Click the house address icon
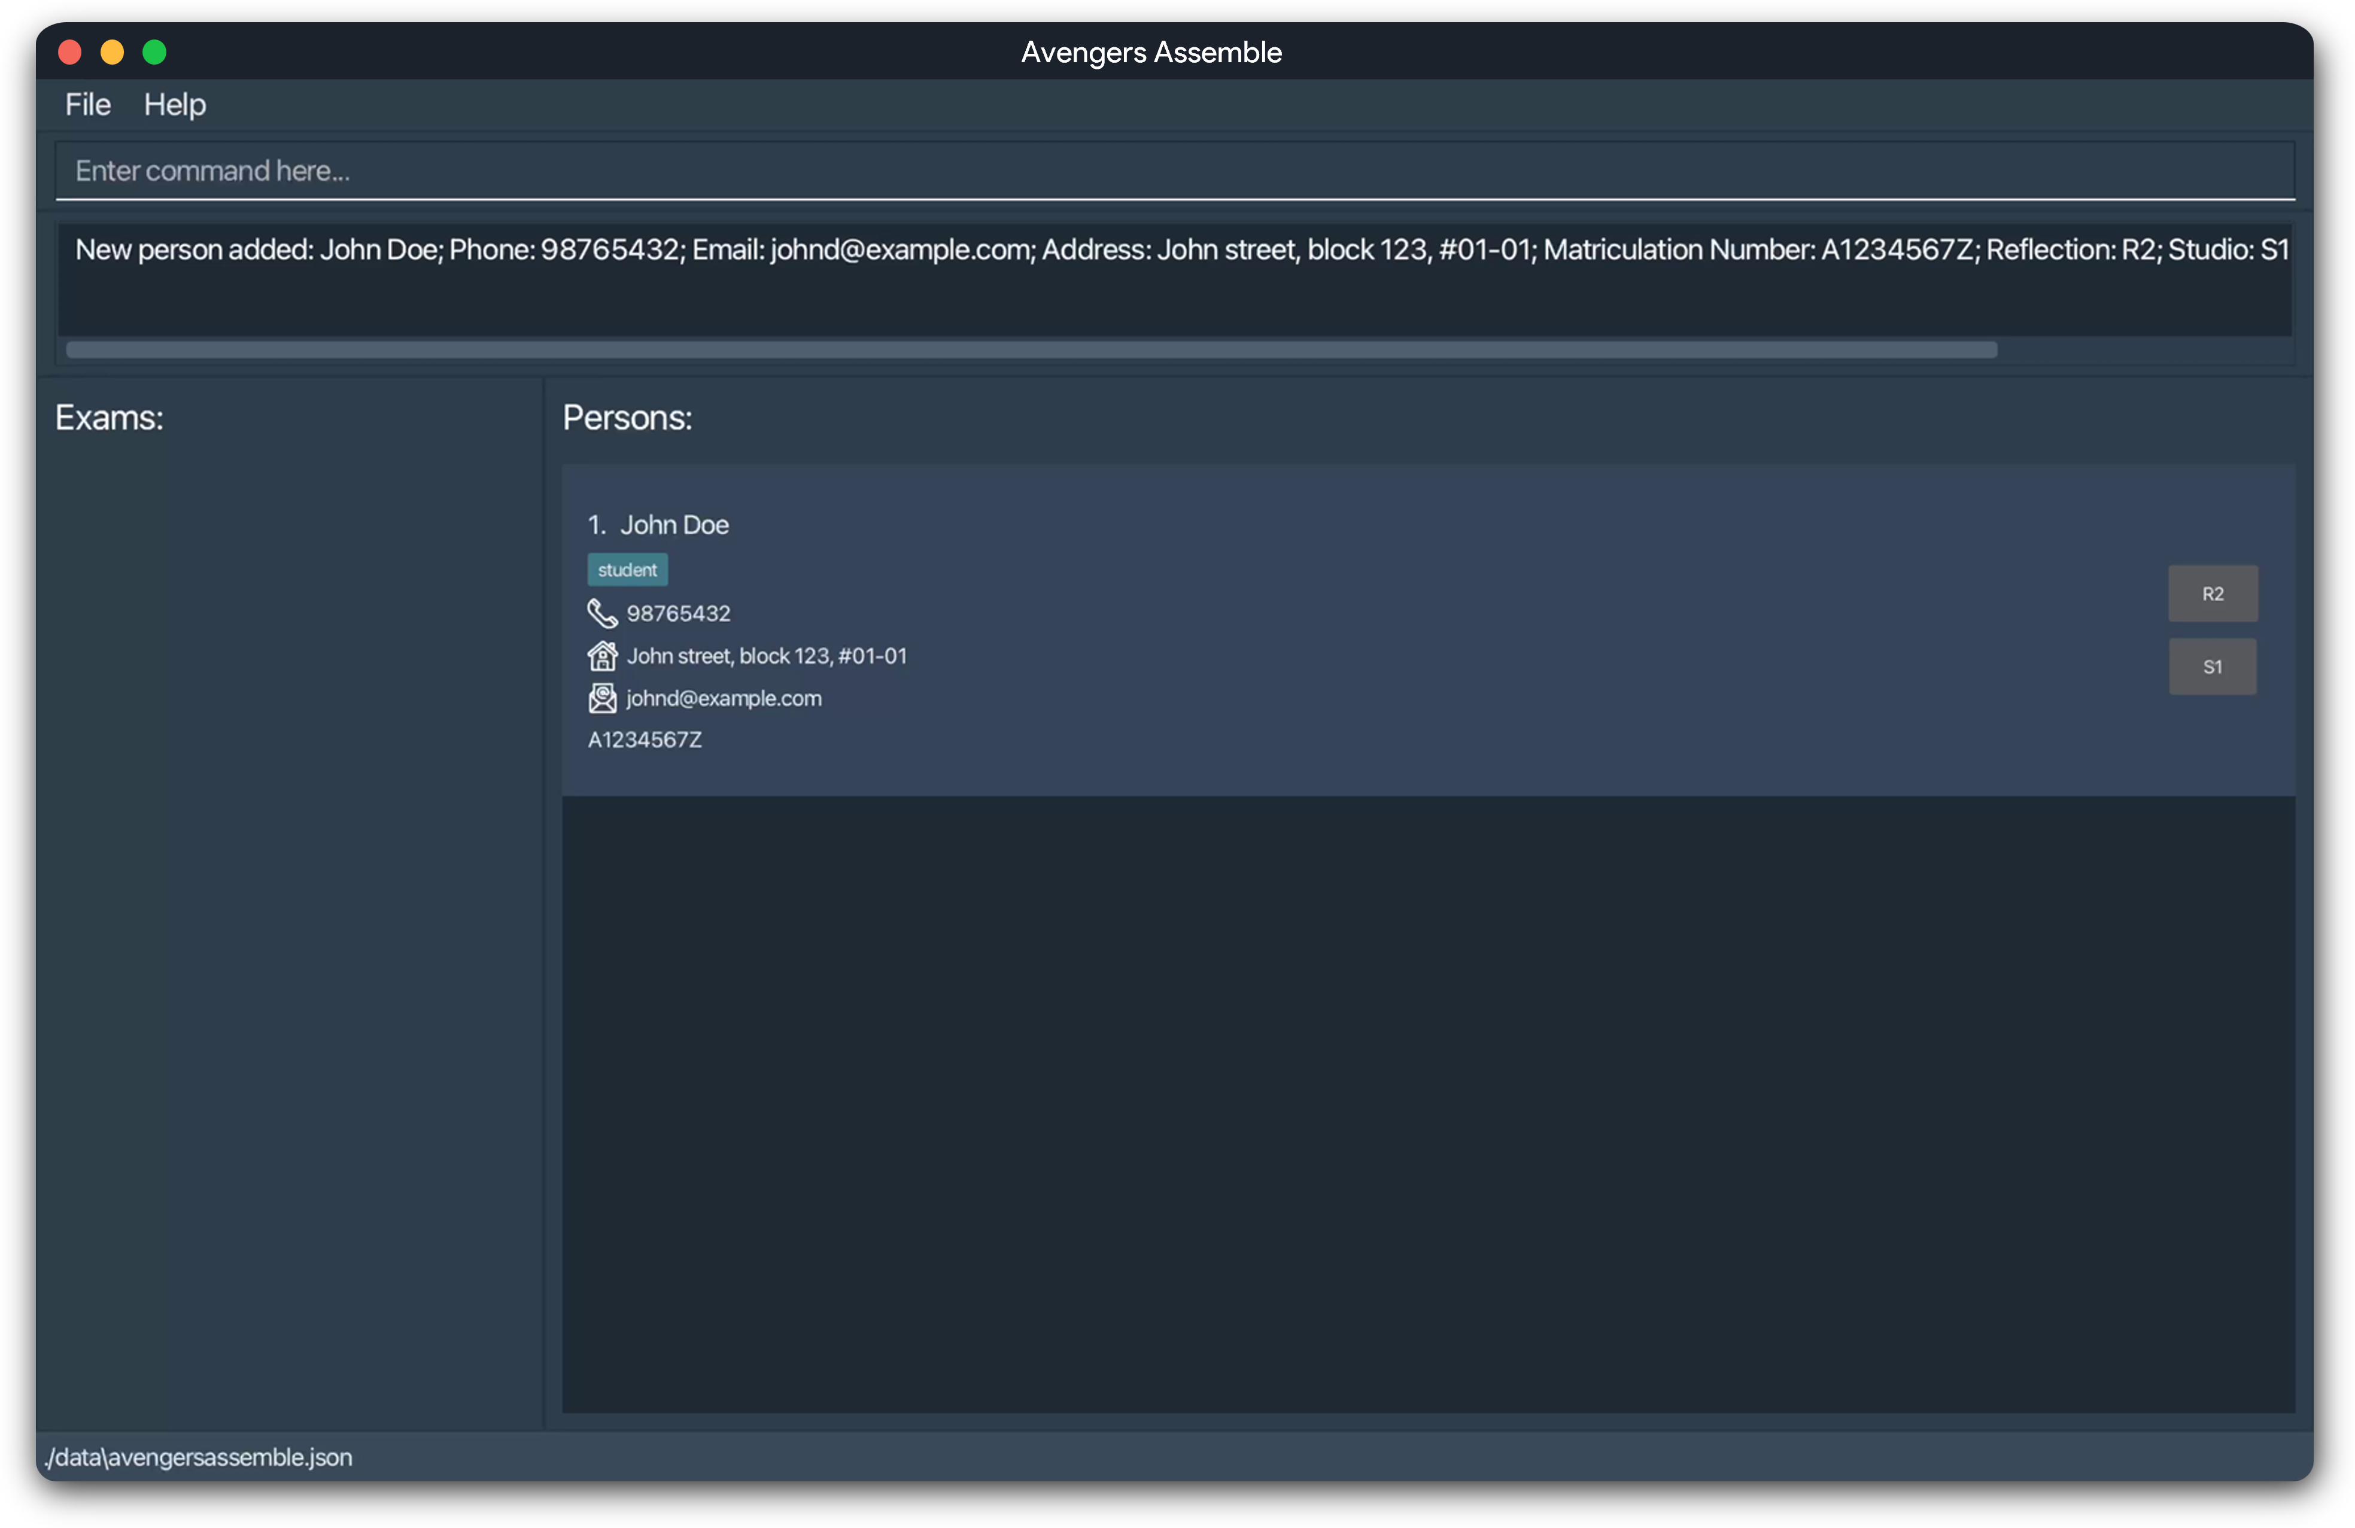This screenshot has width=2355, height=1528. (x=601, y=656)
